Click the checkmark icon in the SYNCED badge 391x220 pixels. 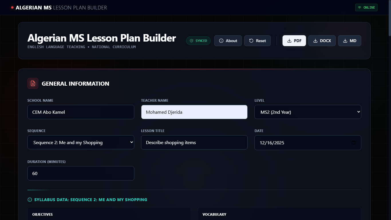click(x=191, y=41)
